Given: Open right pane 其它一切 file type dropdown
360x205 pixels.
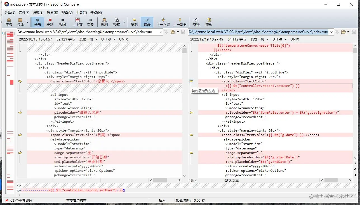Looking at the screenshot, I should (x=260, y=39).
